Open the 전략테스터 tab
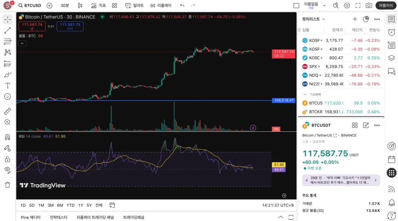The width and height of the screenshot is (398, 221). pos(58,217)
